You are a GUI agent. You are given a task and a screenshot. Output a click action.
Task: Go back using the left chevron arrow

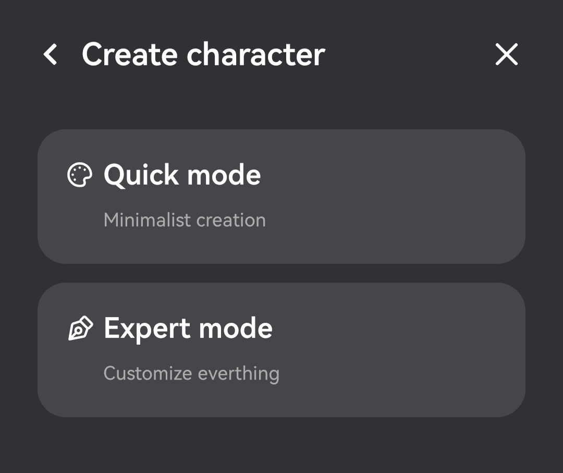[x=50, y=54]
